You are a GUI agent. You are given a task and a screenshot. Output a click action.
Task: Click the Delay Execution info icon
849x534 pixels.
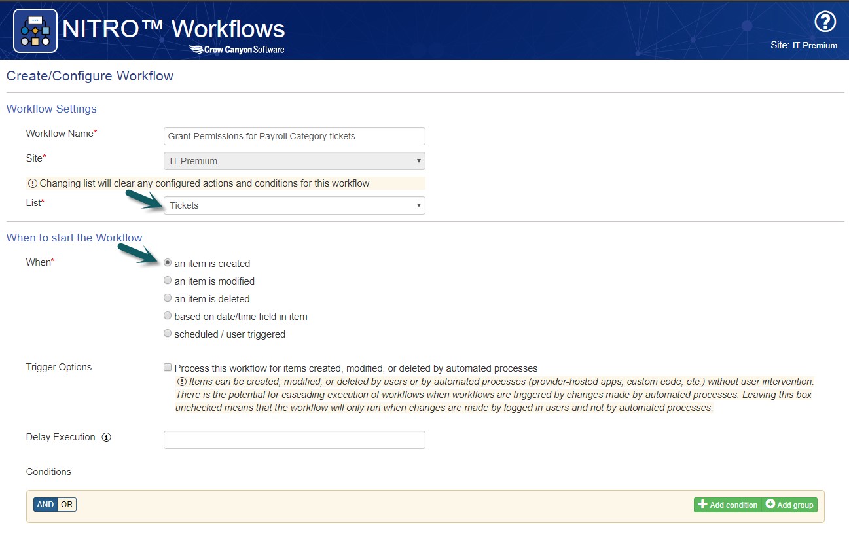point(106,437)
